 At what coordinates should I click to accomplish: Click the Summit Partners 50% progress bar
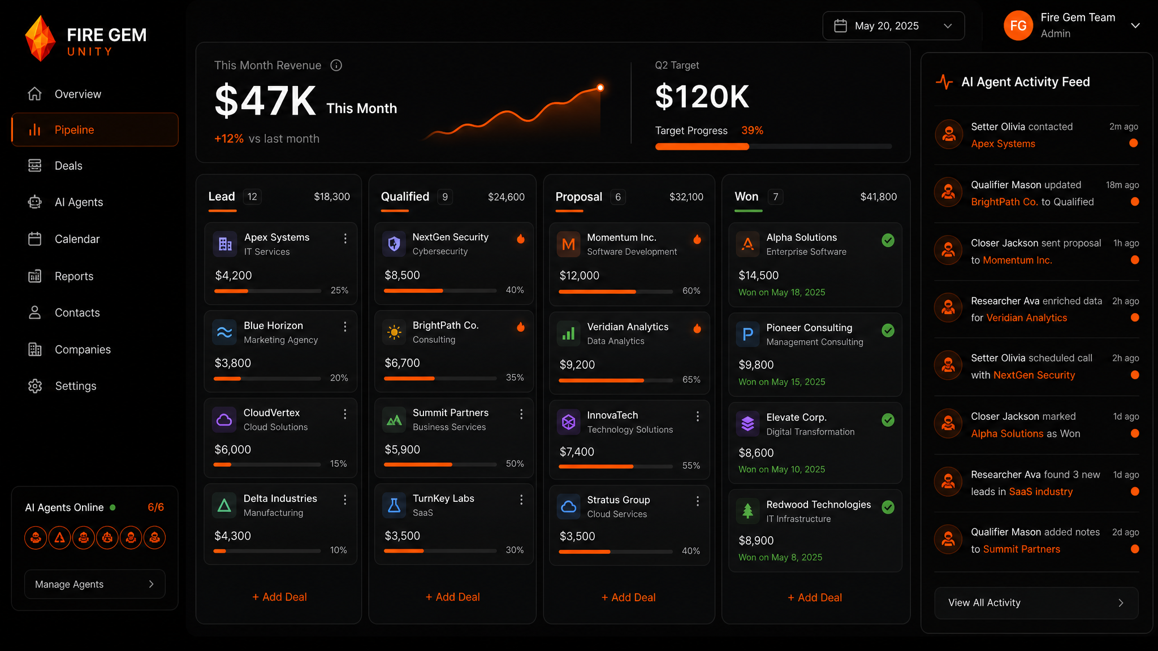point(440,465)
